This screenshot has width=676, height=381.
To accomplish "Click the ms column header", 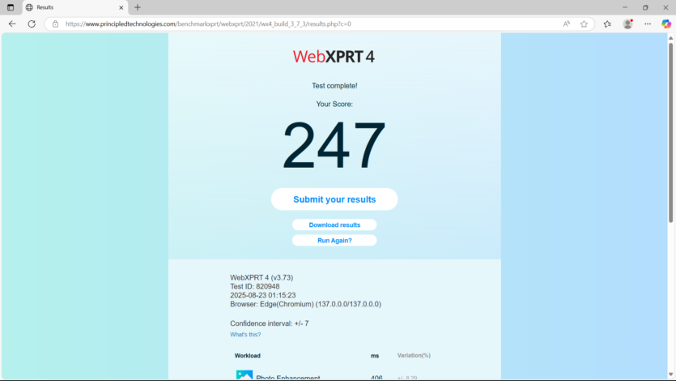I will click(375, 356).
